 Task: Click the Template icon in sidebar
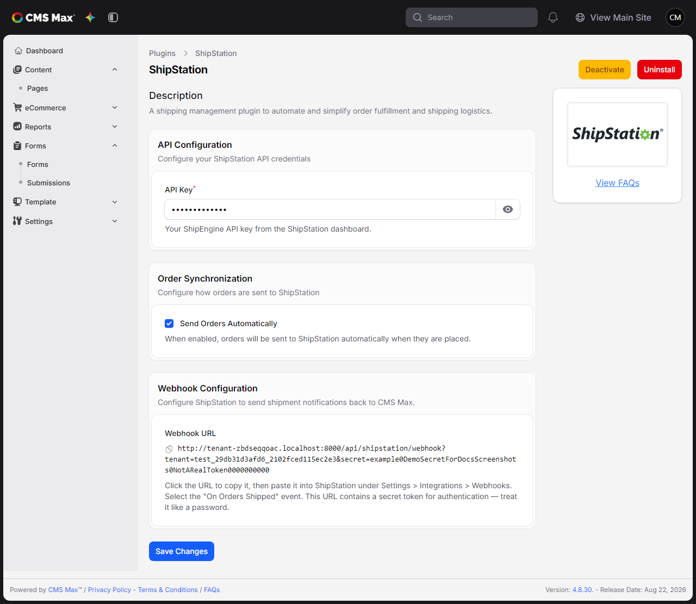tap(17, 202)
